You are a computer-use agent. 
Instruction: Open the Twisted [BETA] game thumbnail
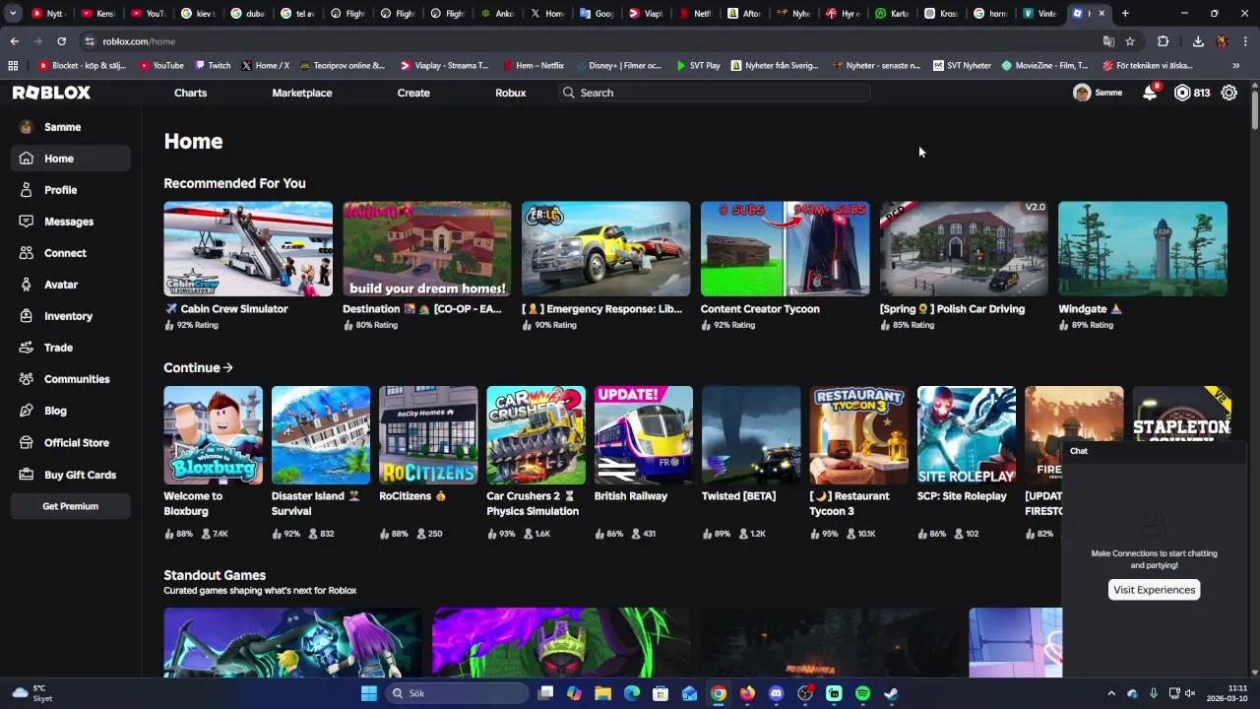(751, 435)
